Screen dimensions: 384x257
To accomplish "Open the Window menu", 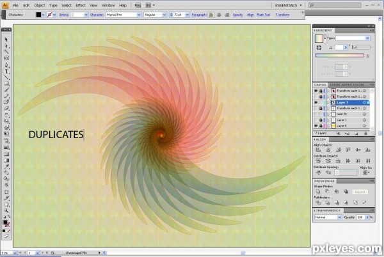I will pyautogui.click(x=108, y=5).
